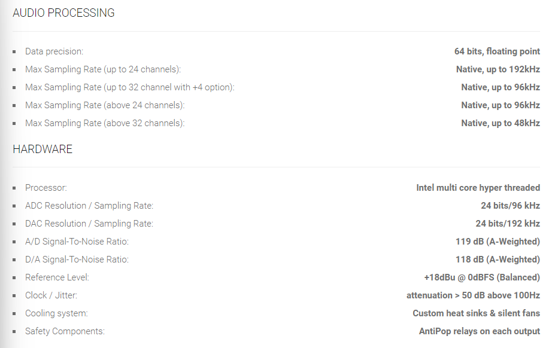Click the "up to 32 channel with +4 option" label
The height and width of the screenshot is (348, 552).
[x=129, y=87]
